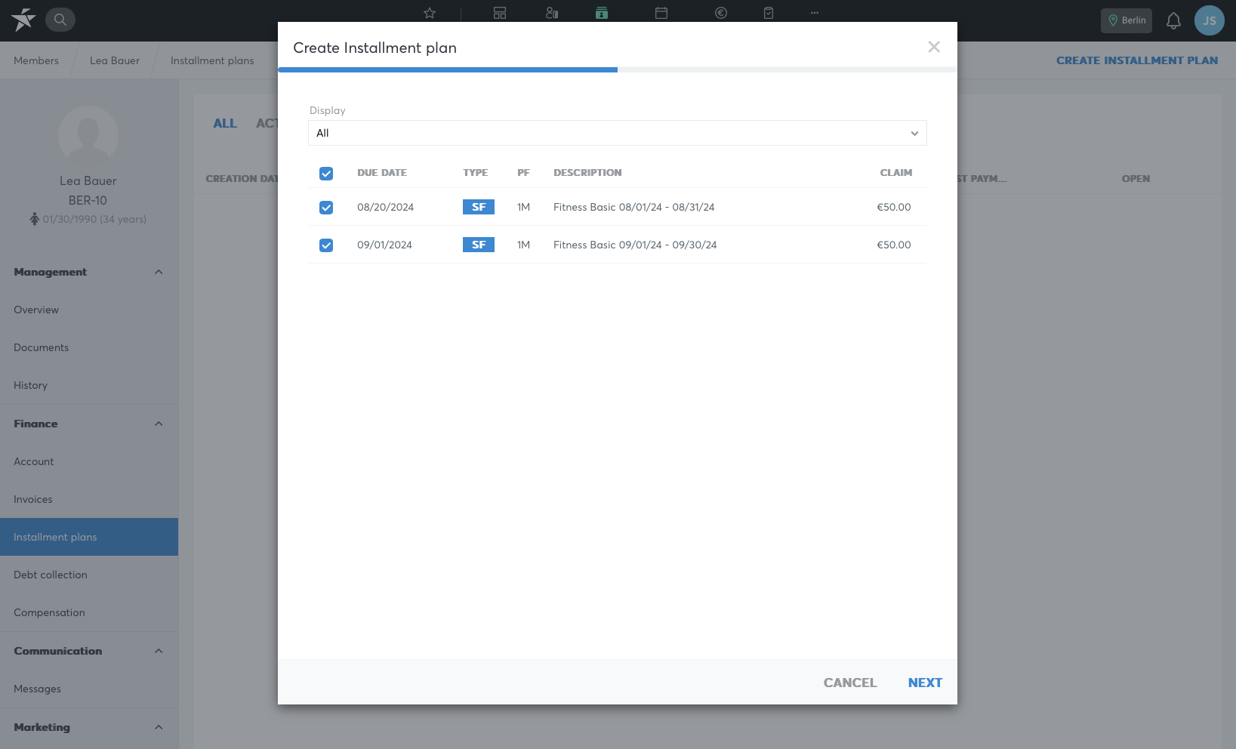Click the €50.00 claim in 09/01/2024 row
This screenshot has width=1236, height=749.
(894, 245)
